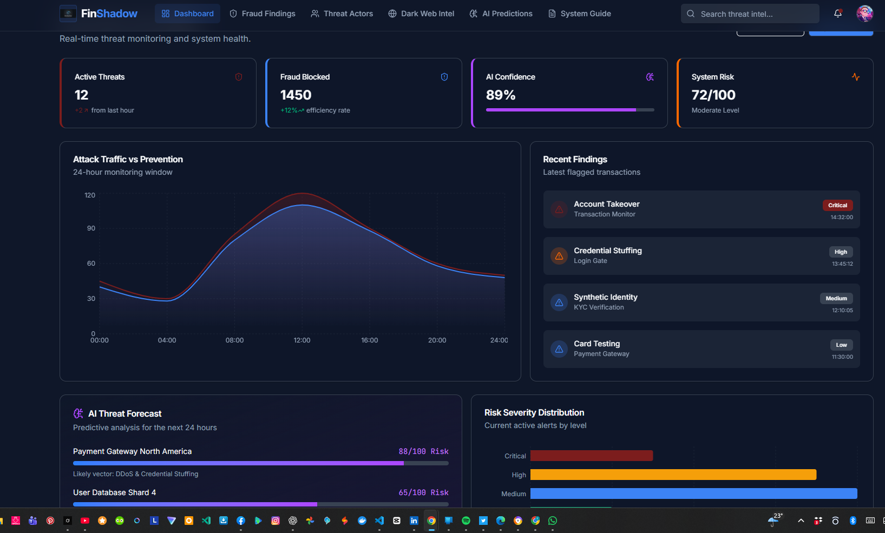Click the shield icon on Active Threats card
This screenshot has width=885, height=533.
(239, 77)
